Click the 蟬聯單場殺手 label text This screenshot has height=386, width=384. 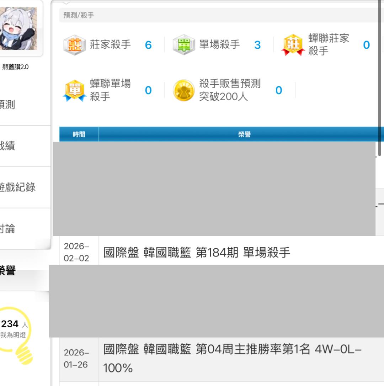[x=110, y=90]
